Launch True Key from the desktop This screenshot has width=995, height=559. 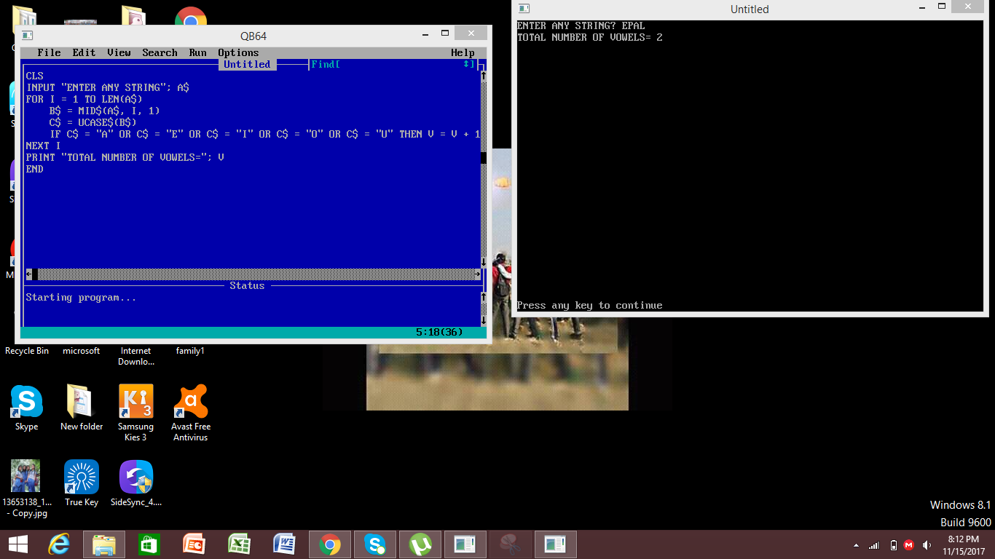pyautogui.click(x=81, y=475)
